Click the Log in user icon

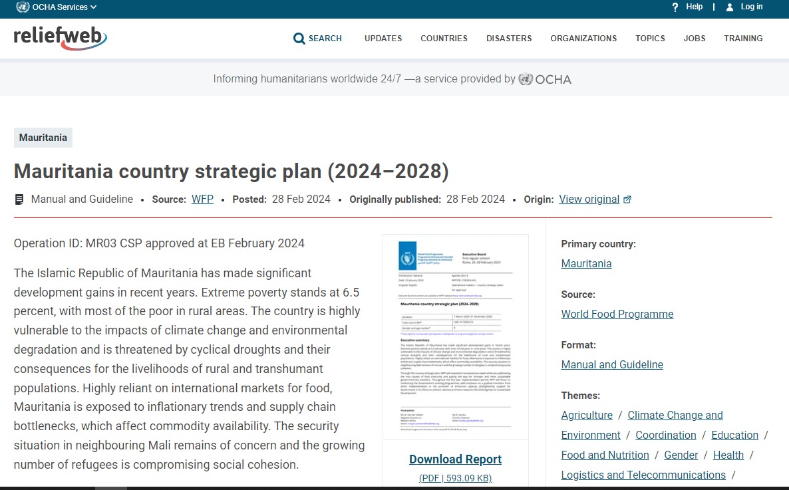pyautogui.click(x=730, y=7)
